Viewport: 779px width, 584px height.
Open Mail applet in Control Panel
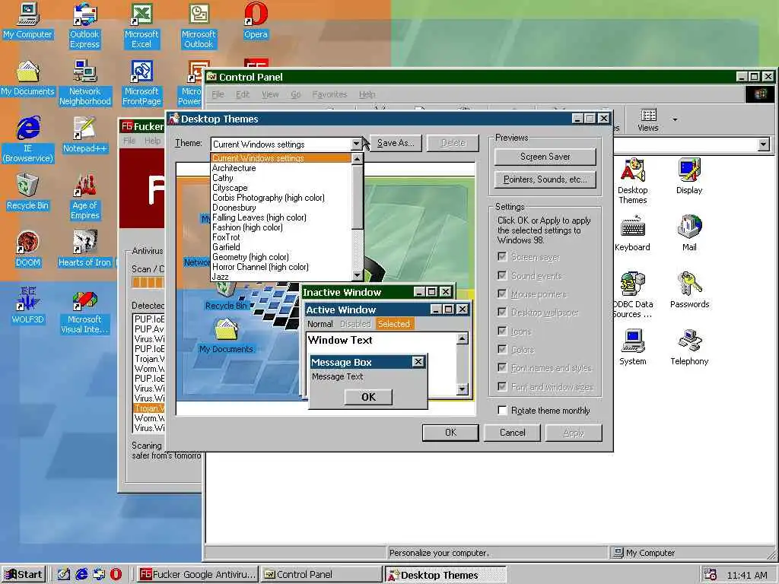point(689,233)
